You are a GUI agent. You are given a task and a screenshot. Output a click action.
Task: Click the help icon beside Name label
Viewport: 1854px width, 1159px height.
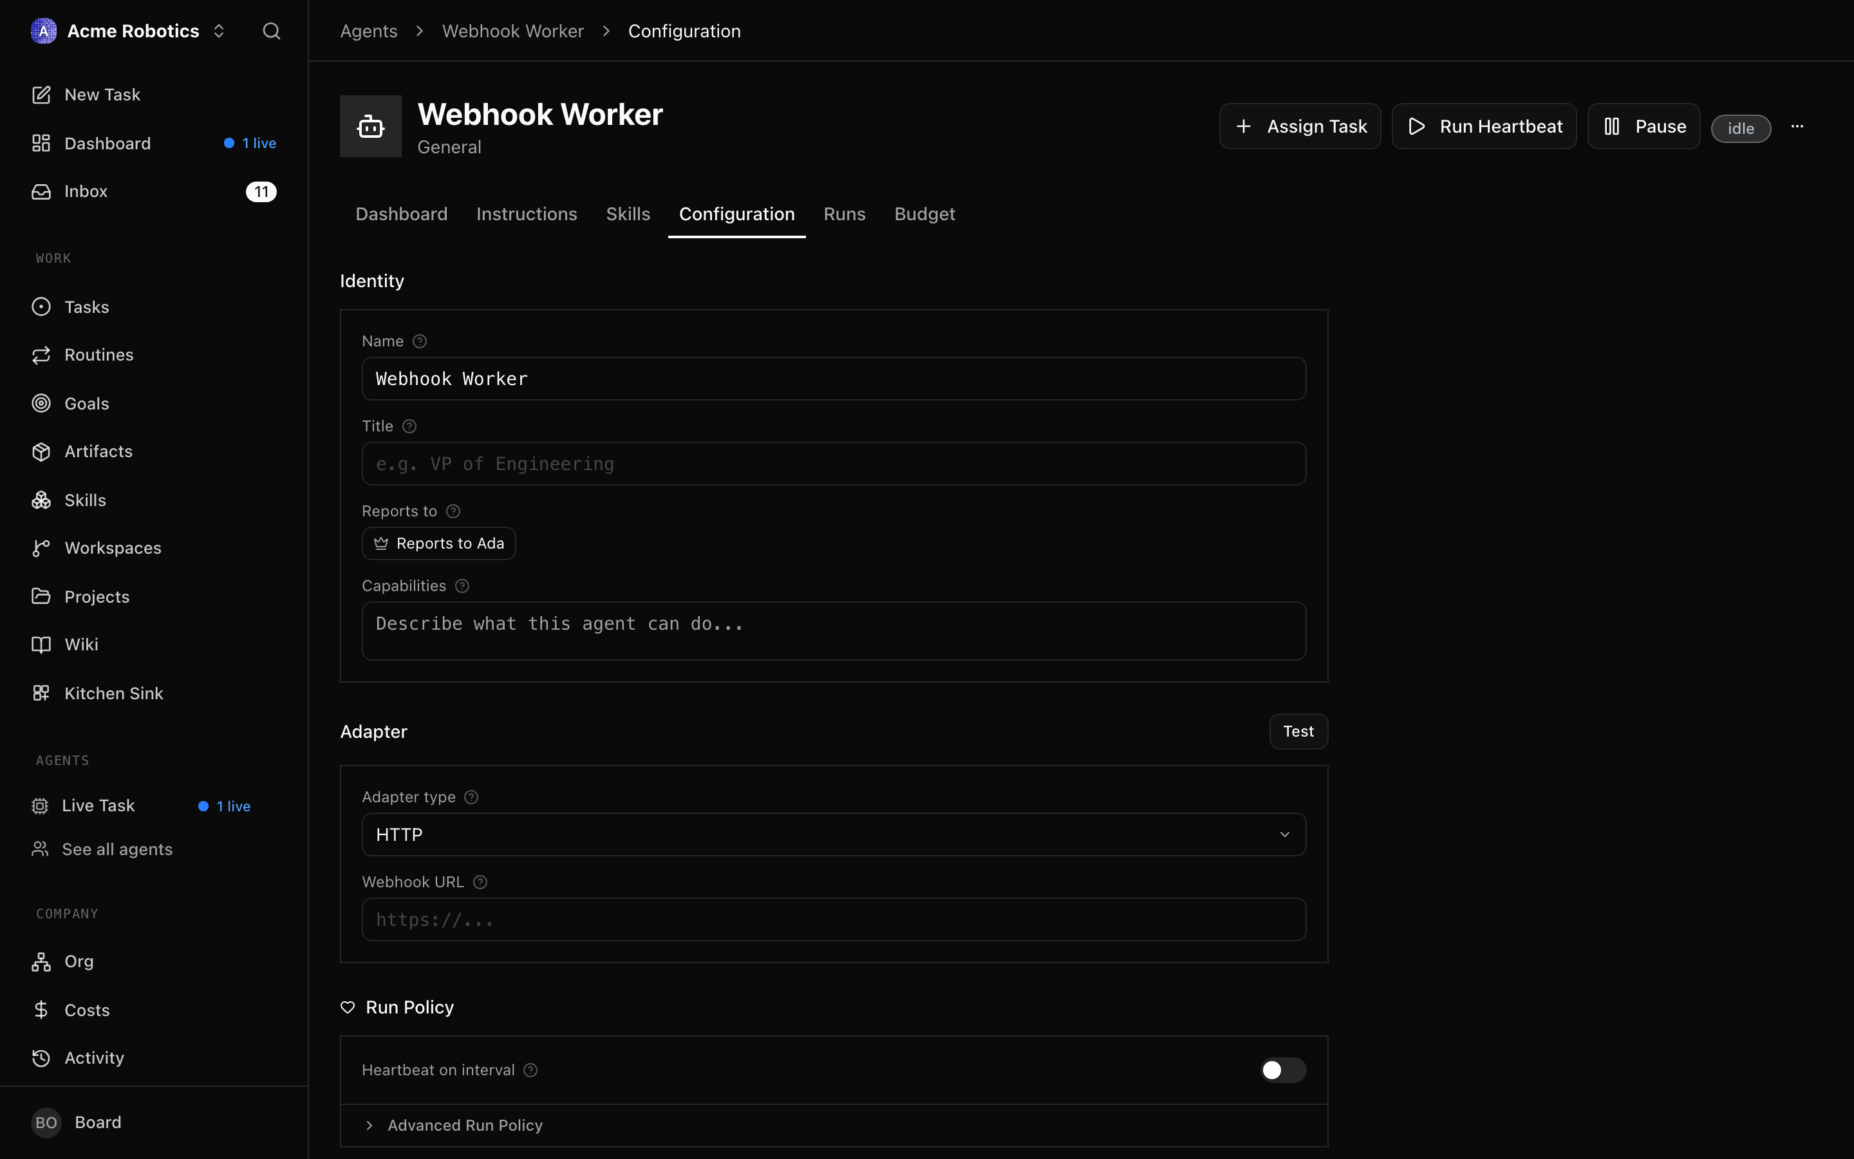tap(420, 341)
